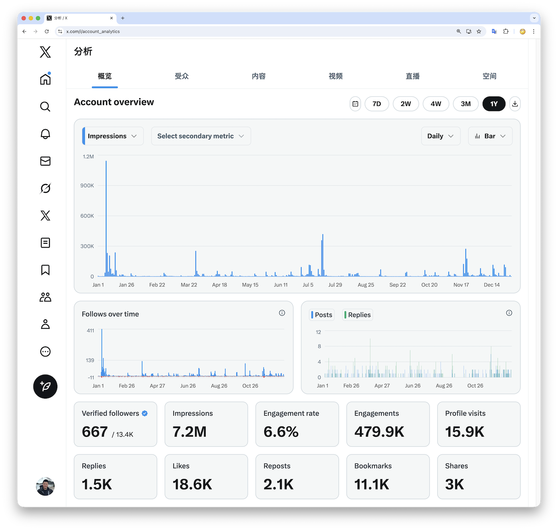Open the calendar date range picker

coord(355,104)
